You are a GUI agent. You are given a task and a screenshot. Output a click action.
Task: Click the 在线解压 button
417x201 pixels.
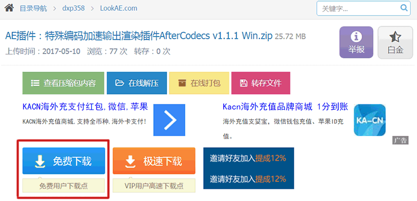[x=137, y=83]
